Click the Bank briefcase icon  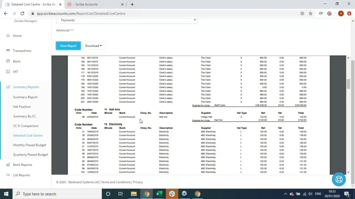click(8, 61)
